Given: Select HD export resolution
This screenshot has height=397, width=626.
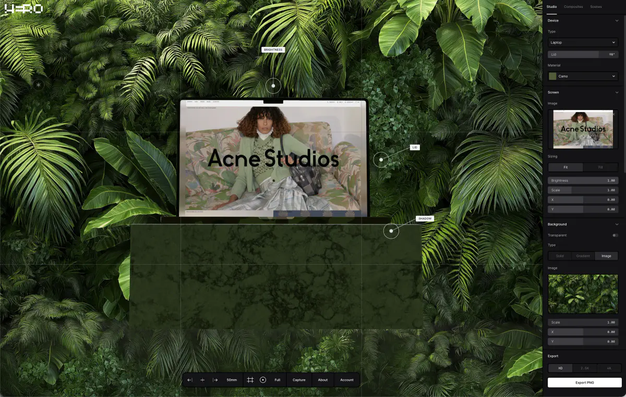Looking at the screenshot, I should tap(560, 368).
